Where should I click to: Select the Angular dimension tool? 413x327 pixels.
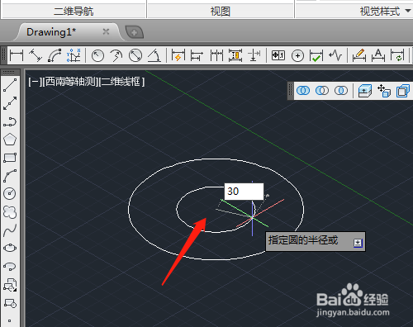[154, 55]
